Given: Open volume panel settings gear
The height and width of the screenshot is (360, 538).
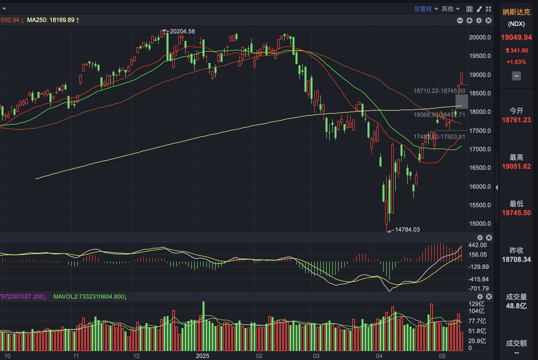Looking at the screenshot, I should tap(480, 297).
